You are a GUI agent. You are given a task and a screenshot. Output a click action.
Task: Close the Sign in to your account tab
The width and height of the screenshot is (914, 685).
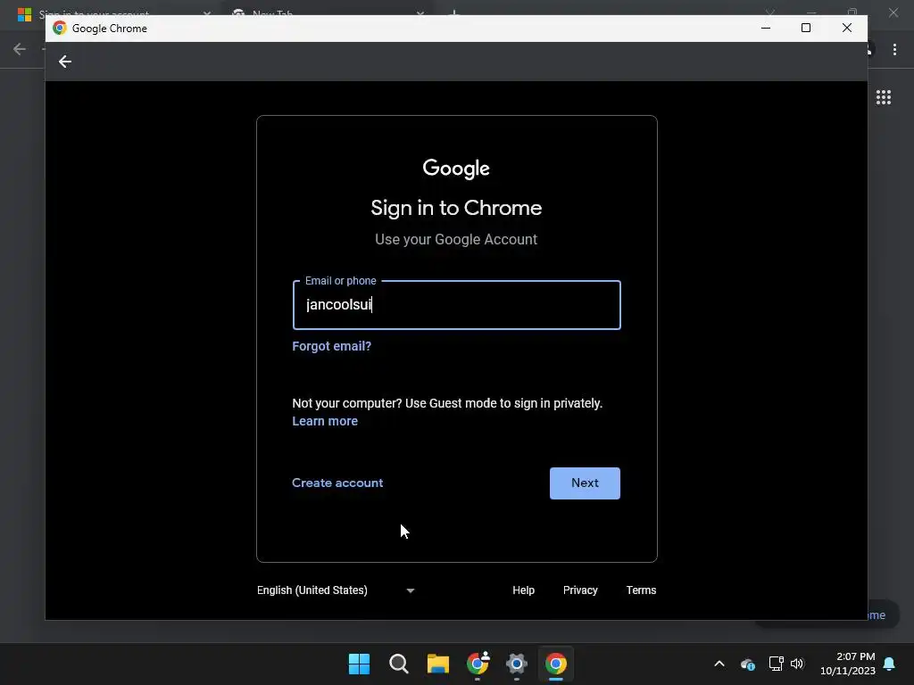pos(207,12)
